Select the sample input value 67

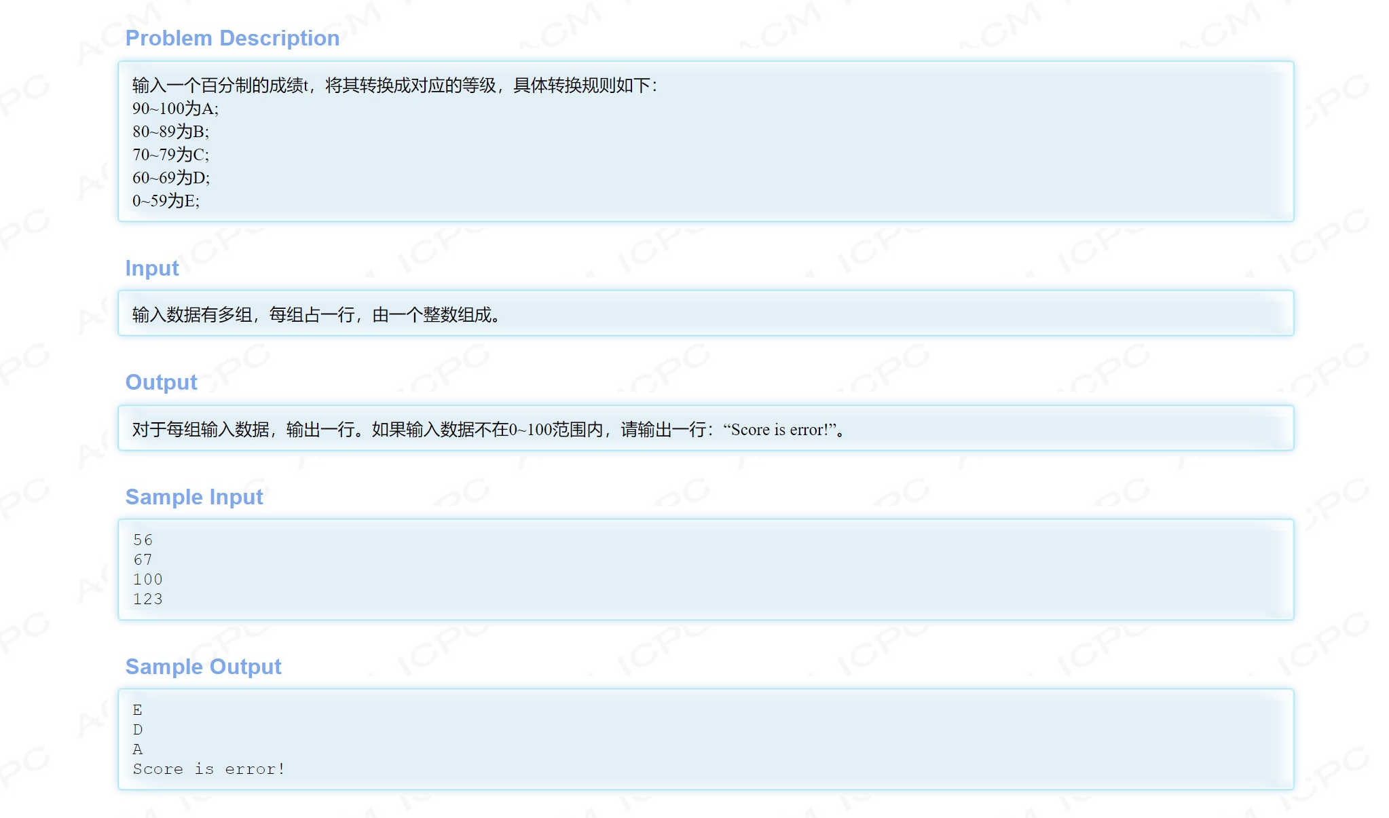(143, 559)
